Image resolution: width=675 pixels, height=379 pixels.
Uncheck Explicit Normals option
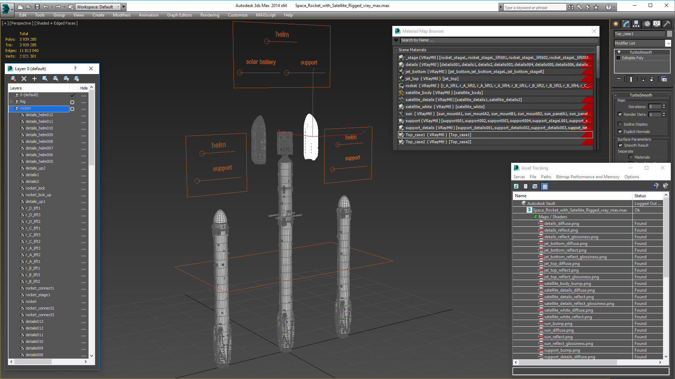pyautogui.click(x=620, y=132)
